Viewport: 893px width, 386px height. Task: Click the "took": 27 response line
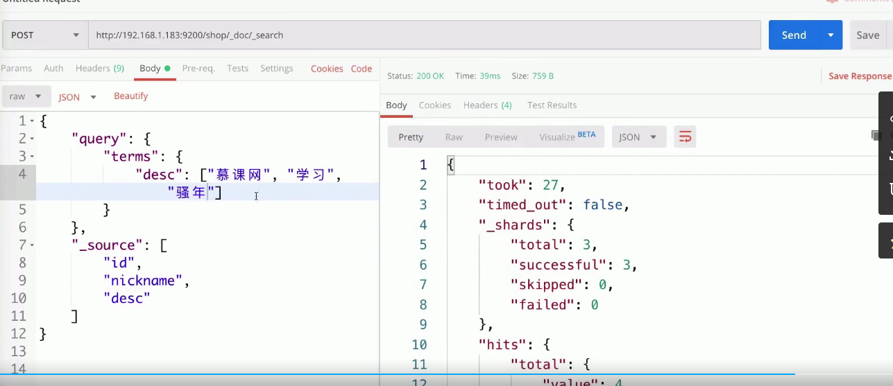522,185
